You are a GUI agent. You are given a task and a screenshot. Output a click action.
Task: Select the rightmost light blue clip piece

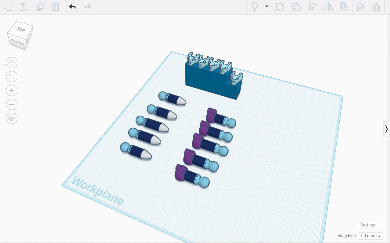236,78
